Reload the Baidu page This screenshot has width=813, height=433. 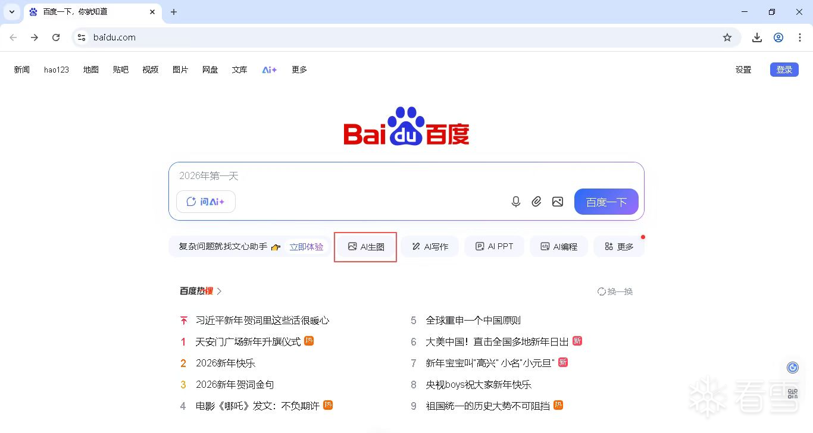(x=56, y=37)
